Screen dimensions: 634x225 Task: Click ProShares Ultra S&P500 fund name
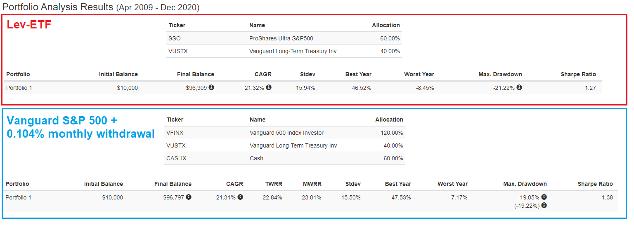click(x=281, y=39)
